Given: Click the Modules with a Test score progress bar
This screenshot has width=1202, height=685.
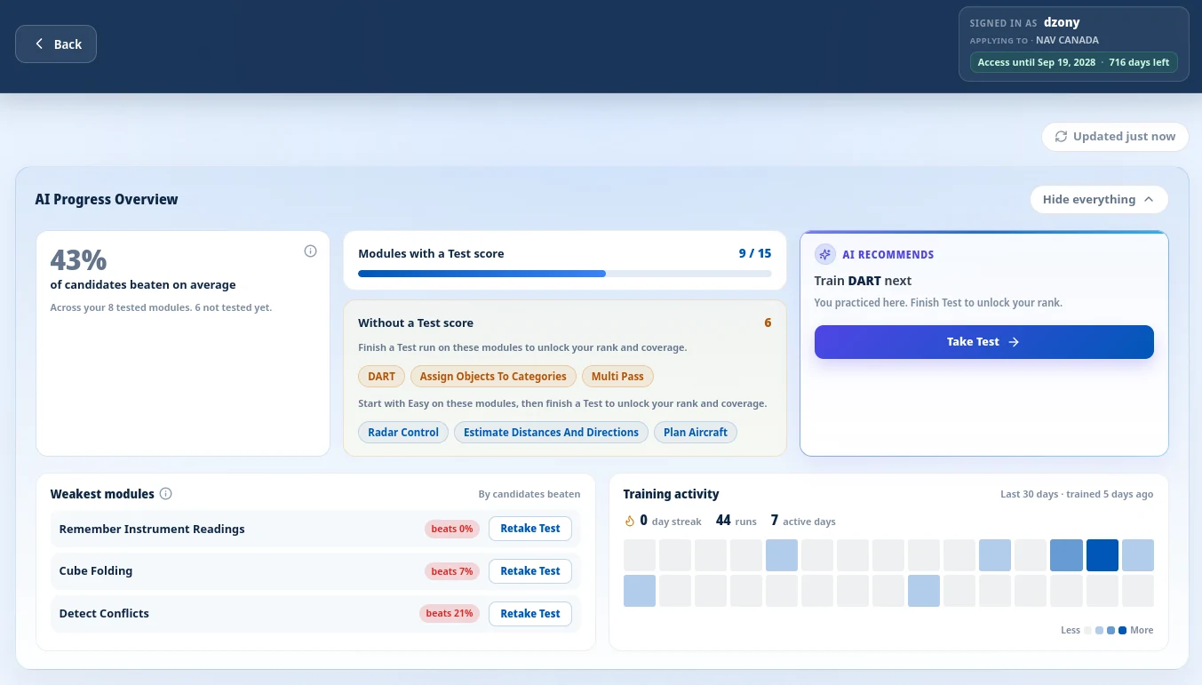Looking at the screenshot, I should pyautogui.click(x=565, y=274).
